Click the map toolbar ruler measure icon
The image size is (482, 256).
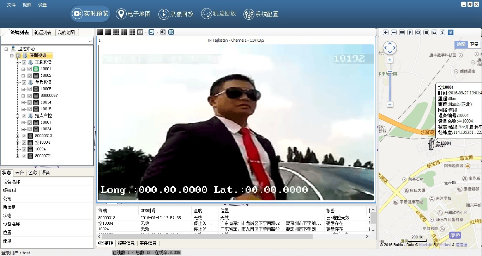coord(402,32)
